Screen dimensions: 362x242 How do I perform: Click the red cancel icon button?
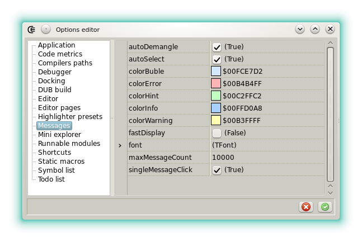[306, 207]
